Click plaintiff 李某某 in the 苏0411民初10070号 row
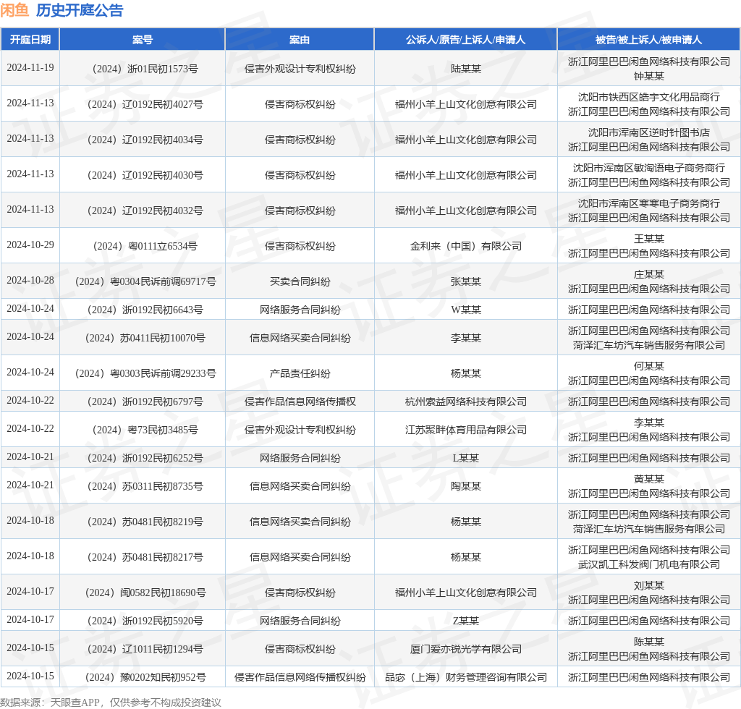Screen dimensions: 741x709 point(465,338)
